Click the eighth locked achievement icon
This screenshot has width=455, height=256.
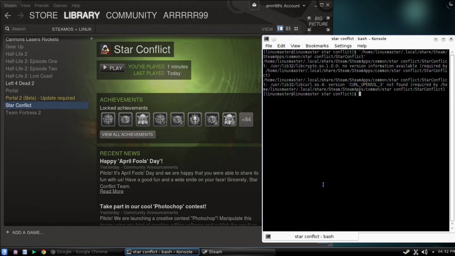229,119
